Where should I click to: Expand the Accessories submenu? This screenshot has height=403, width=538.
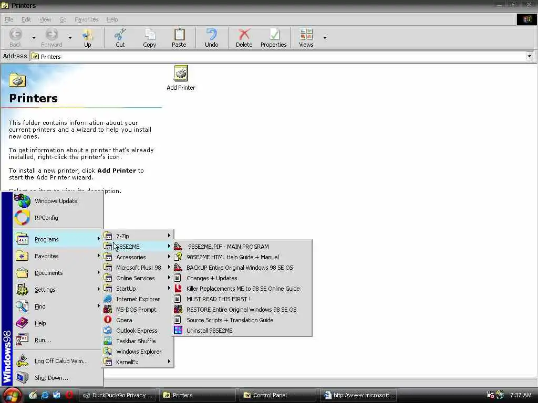(x=138, y=257)
